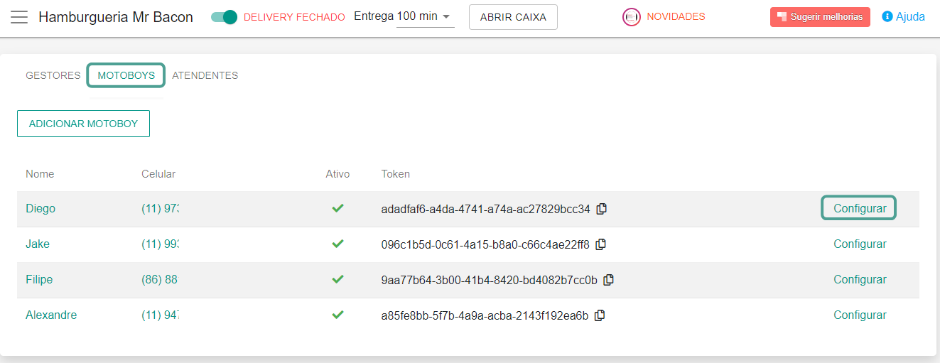The height and width of the screenshot is (363, 940).
Task: Toggle the delivery open/closed switch
Action: (225, 17)
